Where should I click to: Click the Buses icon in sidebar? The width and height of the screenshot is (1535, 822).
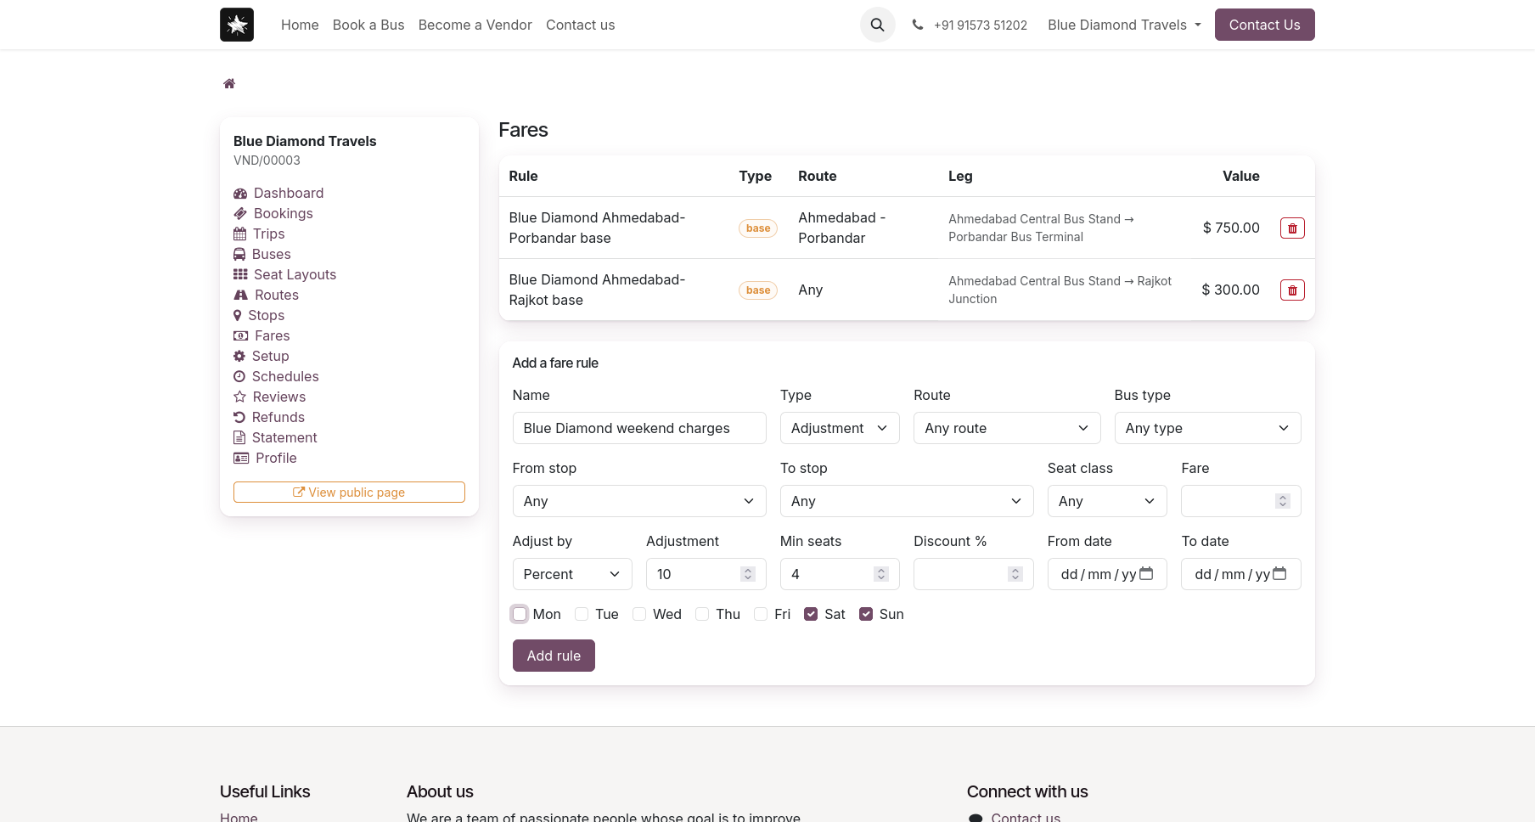coord(239,254)
